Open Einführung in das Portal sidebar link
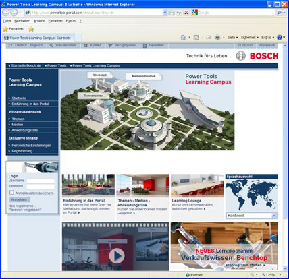The width and height of the screenshot is (289, 279). [30, 104]
